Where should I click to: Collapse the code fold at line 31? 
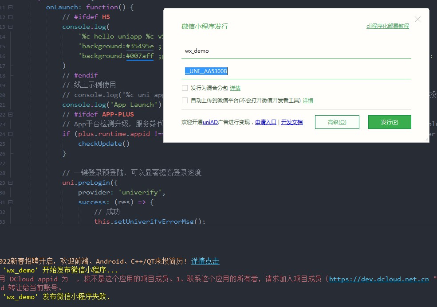coord(10,202)
